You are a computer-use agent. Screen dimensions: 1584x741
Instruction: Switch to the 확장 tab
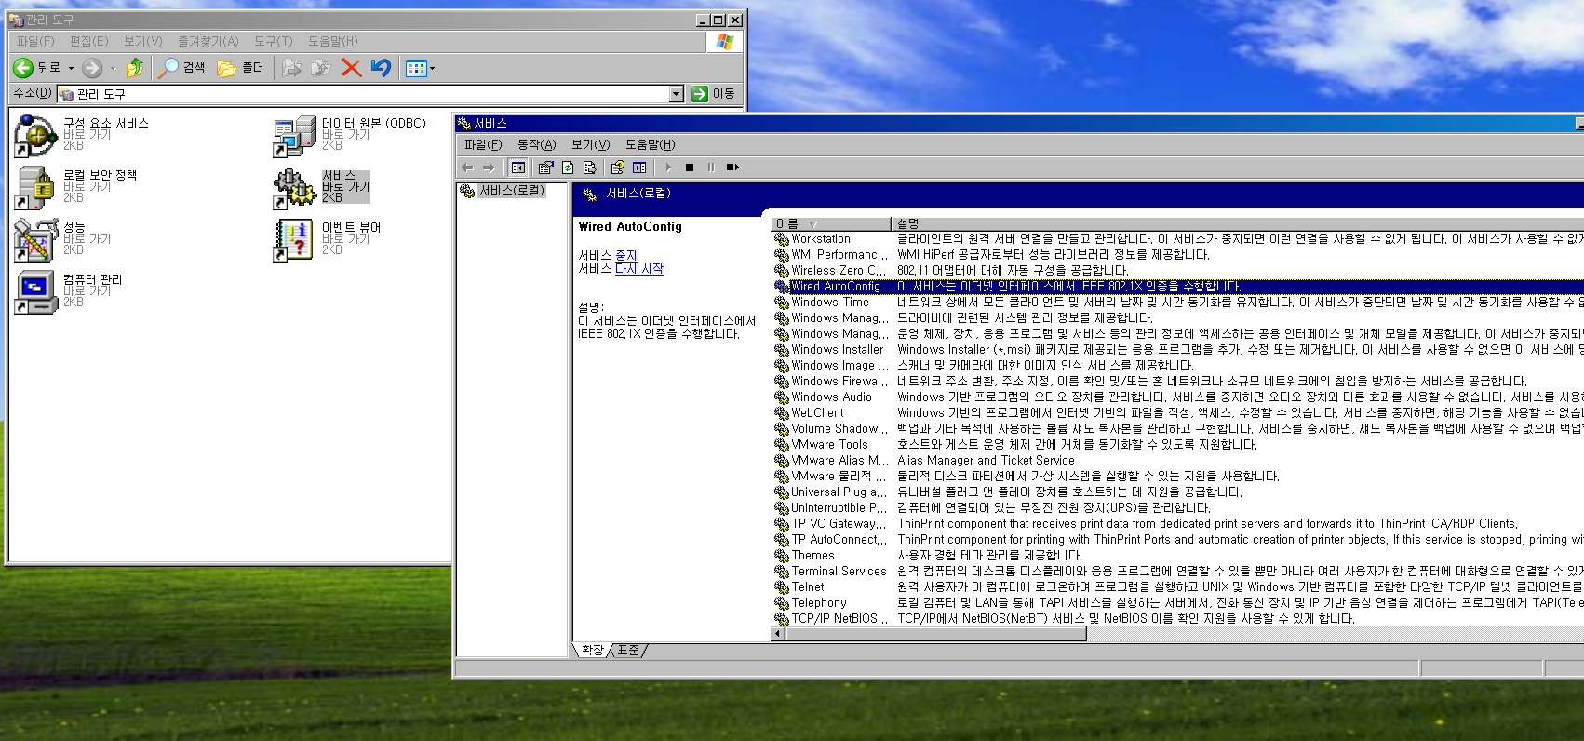(x=593, y=650)
